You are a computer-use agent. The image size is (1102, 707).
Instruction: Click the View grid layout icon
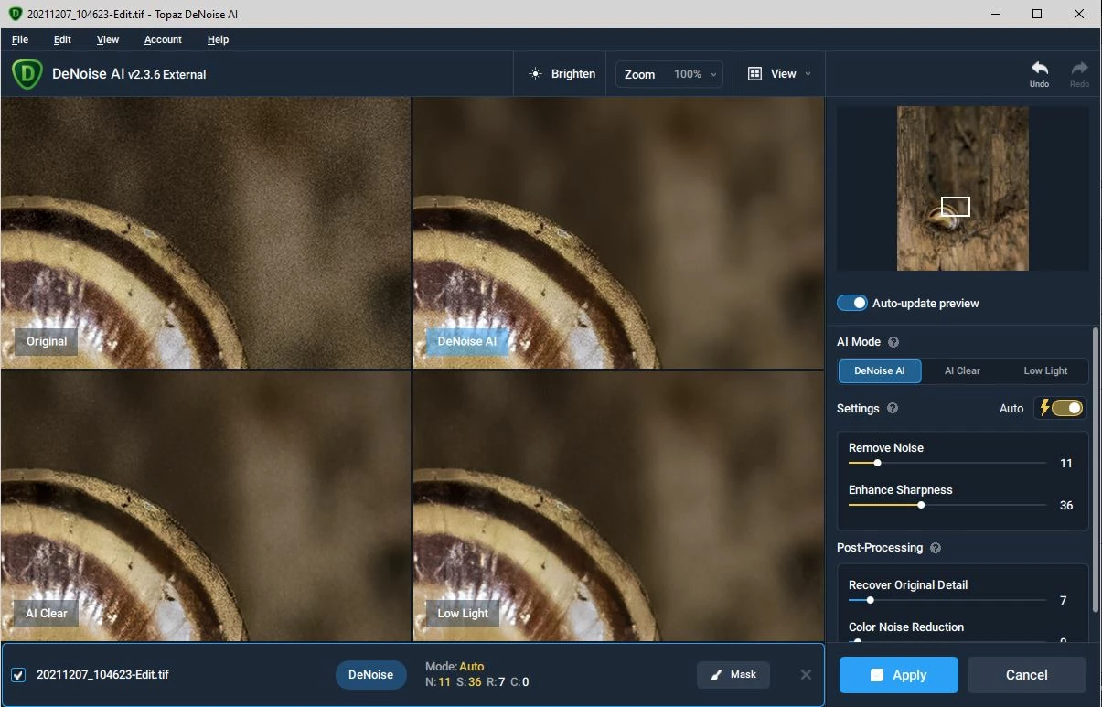click(x=754, y=74)
